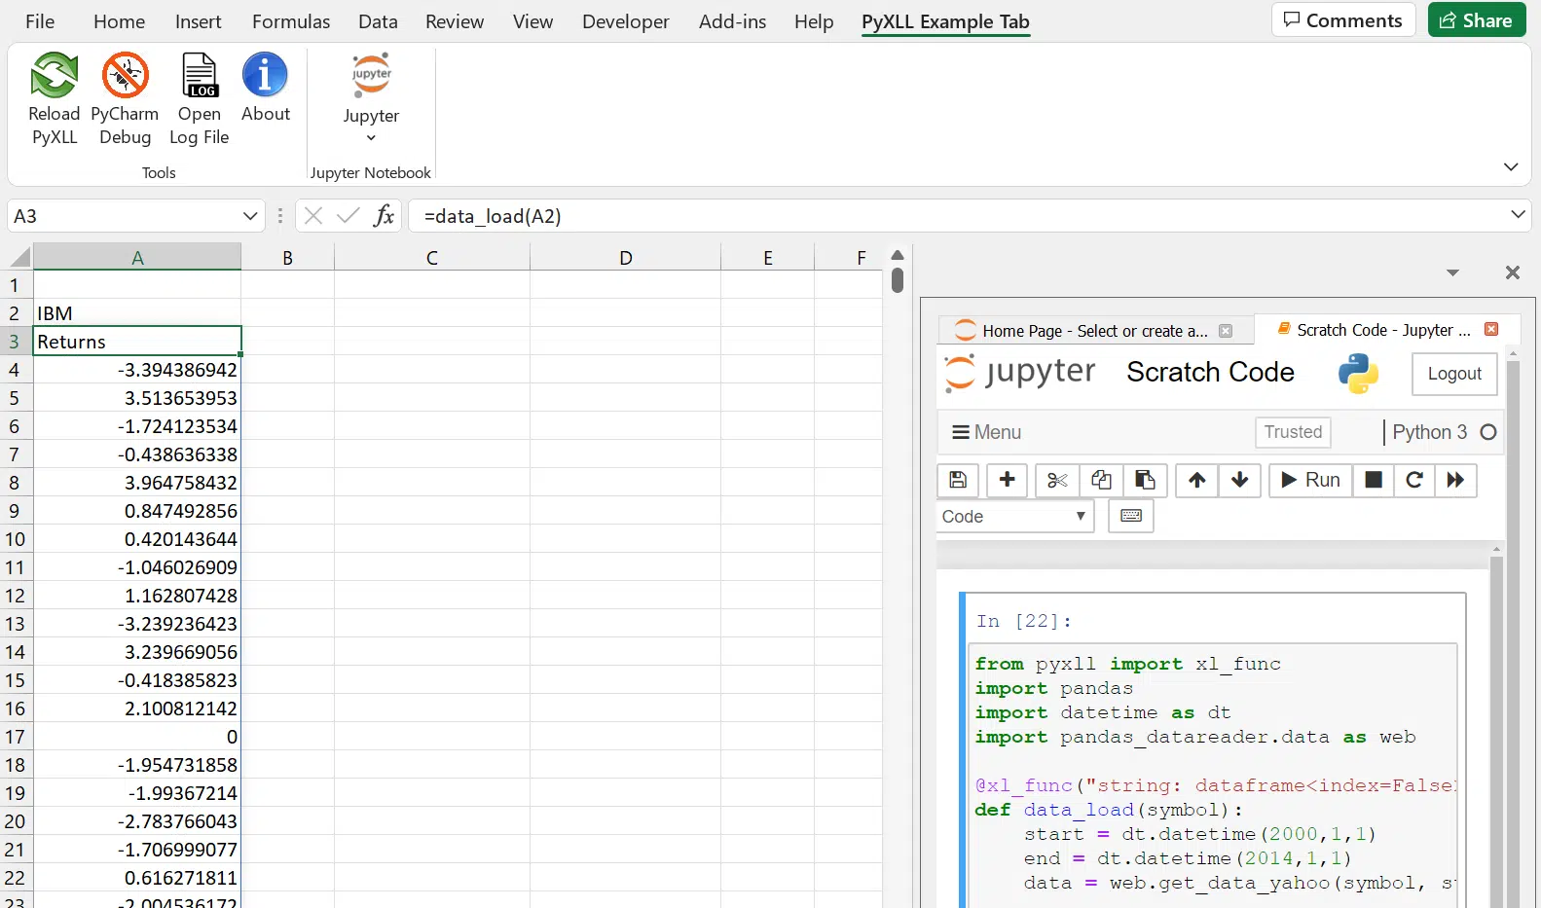Screen dimensions: 1541x908
Task: Select column C header
Action: tap(432, 257)
